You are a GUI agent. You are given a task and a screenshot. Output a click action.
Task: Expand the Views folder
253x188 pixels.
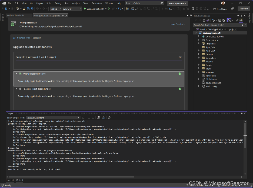199,68
